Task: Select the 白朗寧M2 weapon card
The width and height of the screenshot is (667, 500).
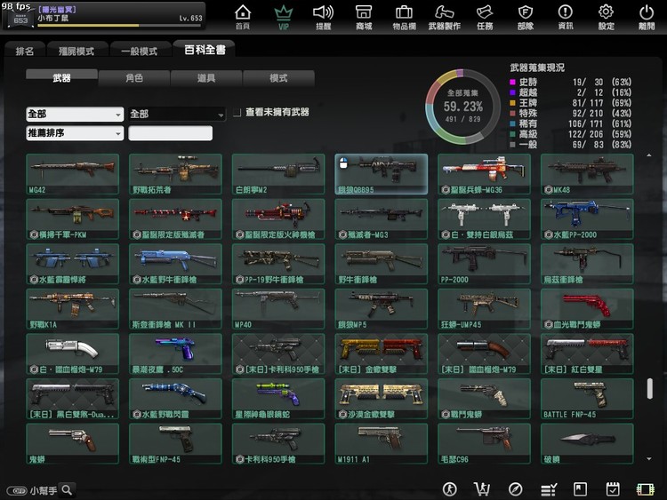Action: 278,174
